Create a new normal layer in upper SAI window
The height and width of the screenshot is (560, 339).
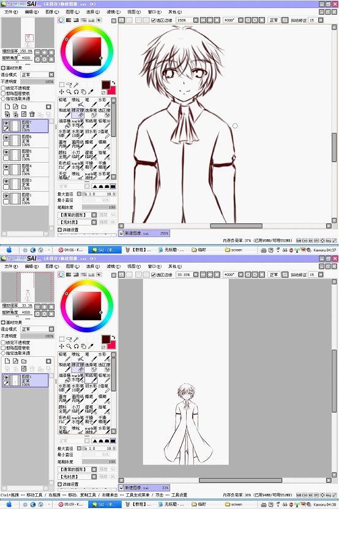pyautogui.click(x=7, y=106)
